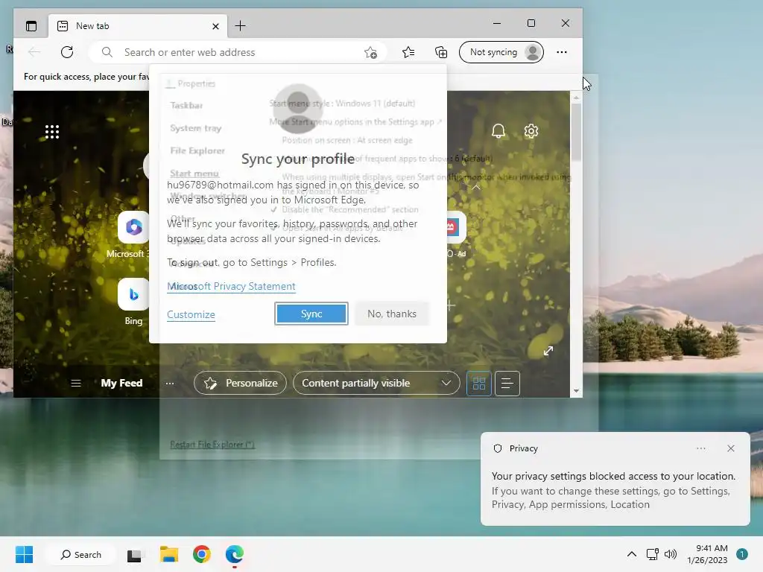The width and height of the screenshot is (763, 572).
Task: Select the New tab tab
Action: [x=138, y=26]
